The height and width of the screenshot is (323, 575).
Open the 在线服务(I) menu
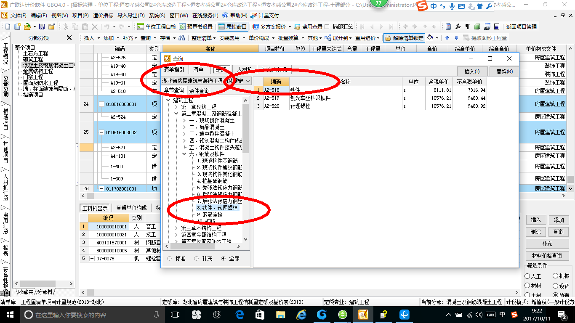tap(206, 15)
